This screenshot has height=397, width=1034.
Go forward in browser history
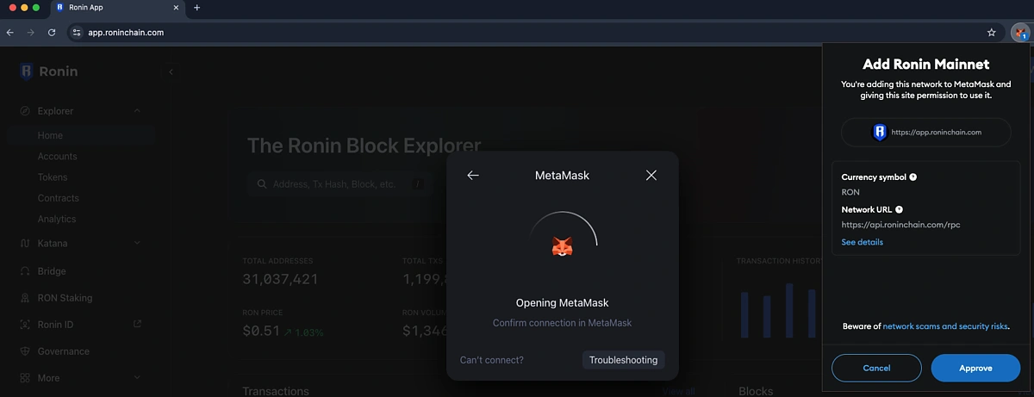tap(31, 32)
